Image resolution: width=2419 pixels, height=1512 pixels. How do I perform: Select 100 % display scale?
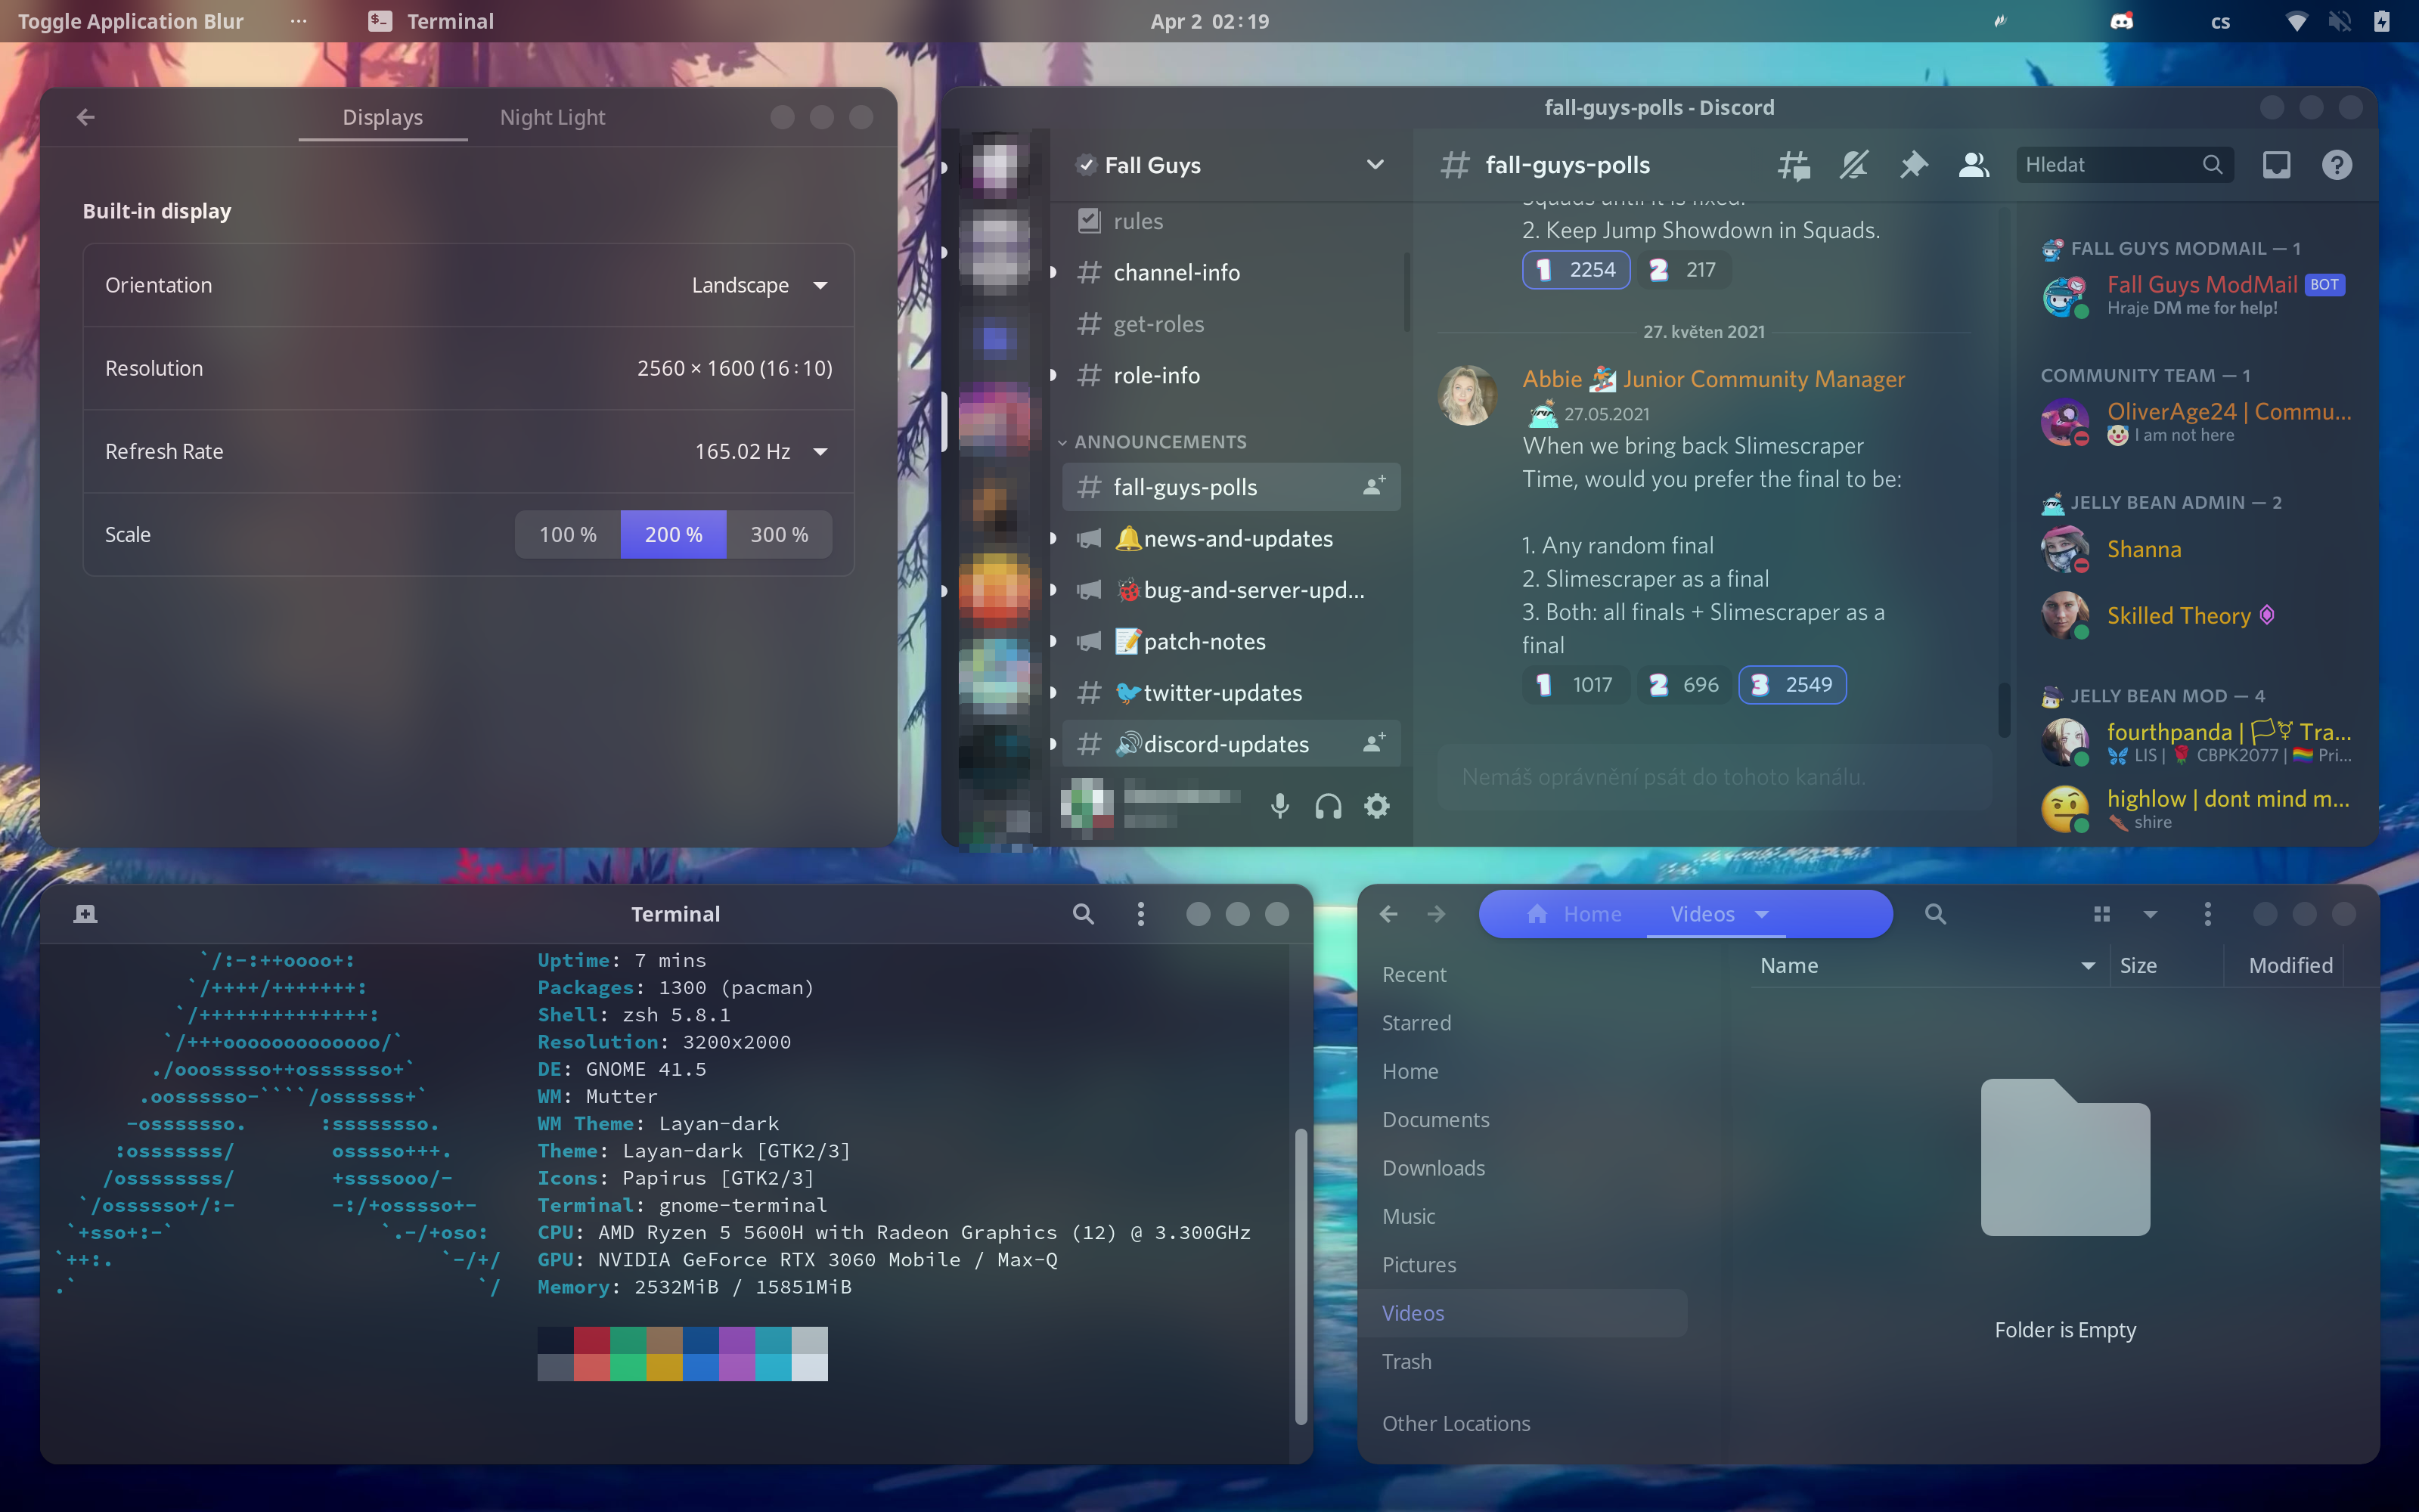click(x=567, y=535)
